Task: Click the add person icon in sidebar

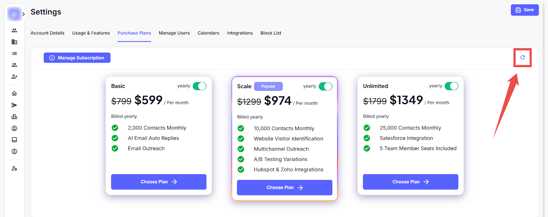Action: click(14, 77)
